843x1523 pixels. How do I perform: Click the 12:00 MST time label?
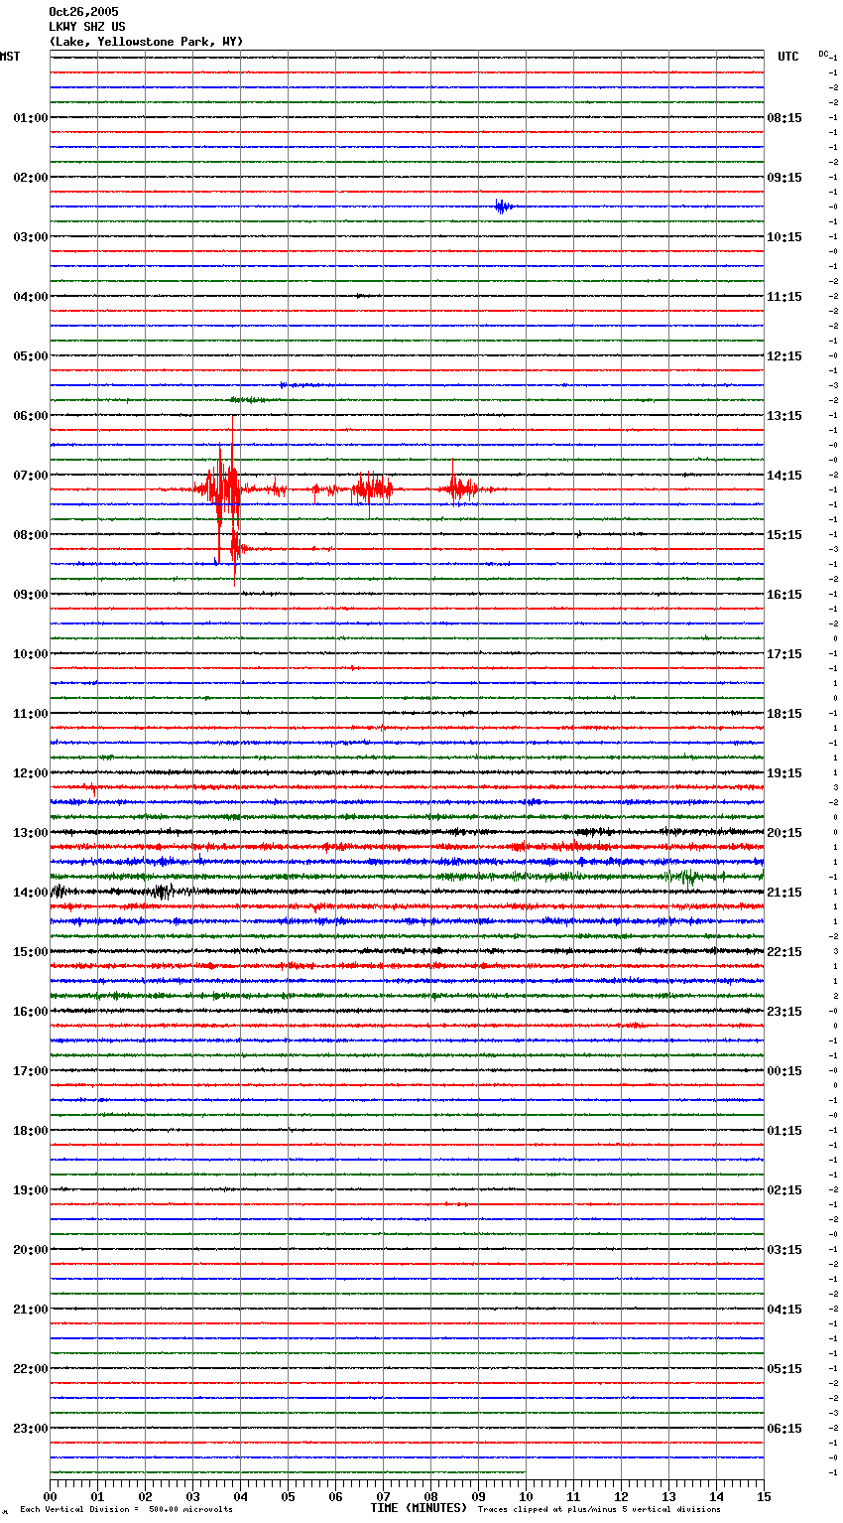pos(30,773)
